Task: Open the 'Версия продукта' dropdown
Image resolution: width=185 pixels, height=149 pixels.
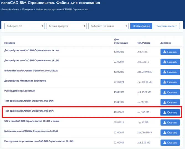Action: [66, 26]
